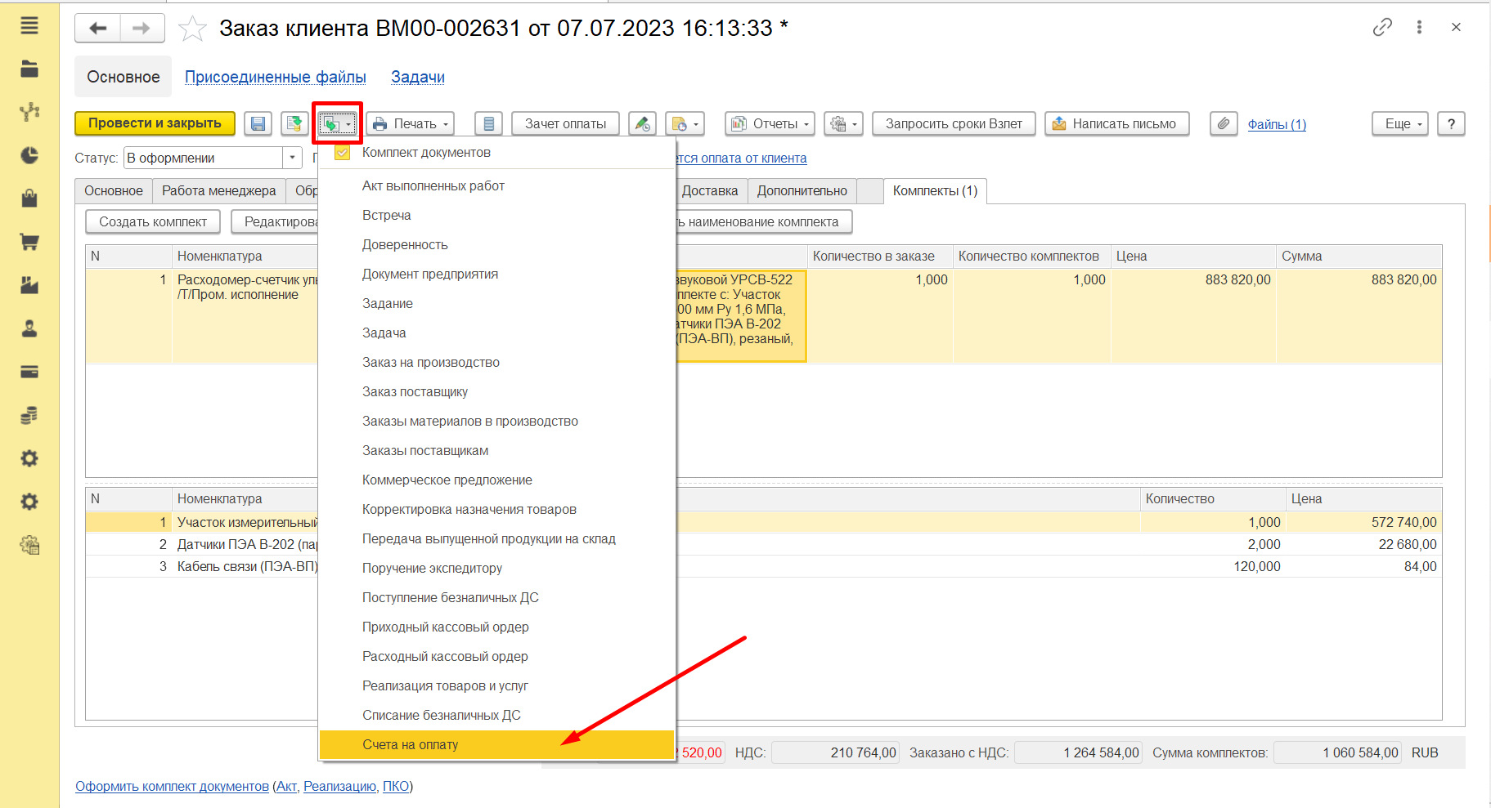Screen dimensions: 1491x808
Task: Go forward with the right arrow button
Action: point(142,29)
